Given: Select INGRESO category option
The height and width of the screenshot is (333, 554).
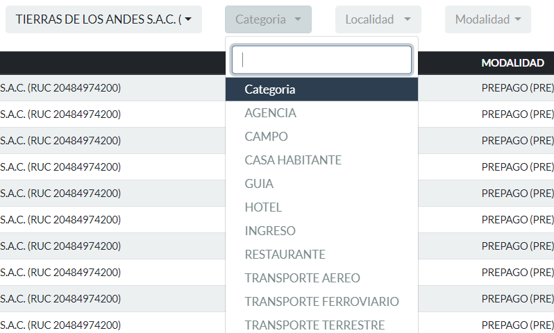Looking at the screenshot, I should click(x=270, y=231).
